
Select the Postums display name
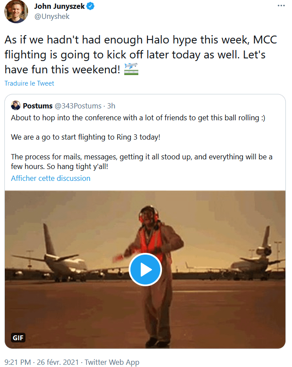tap(37, 106)
